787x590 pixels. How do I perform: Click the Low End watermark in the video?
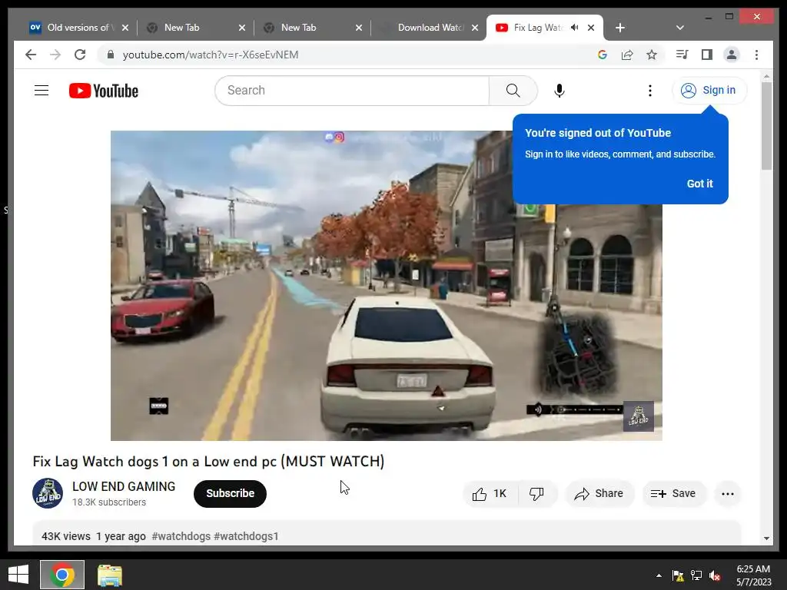pyautogui.click(x=639, y=416)
